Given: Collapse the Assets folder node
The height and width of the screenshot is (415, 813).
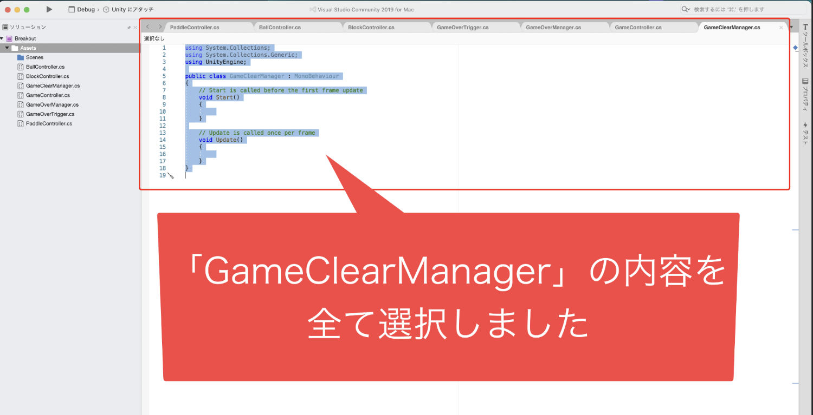Looking at the screenshot, I should click(x=7, y=48).
